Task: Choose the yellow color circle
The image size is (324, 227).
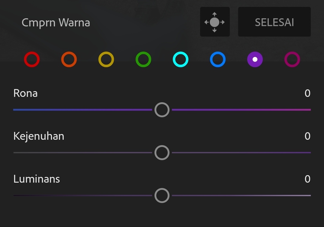Action: coord(106,59)
